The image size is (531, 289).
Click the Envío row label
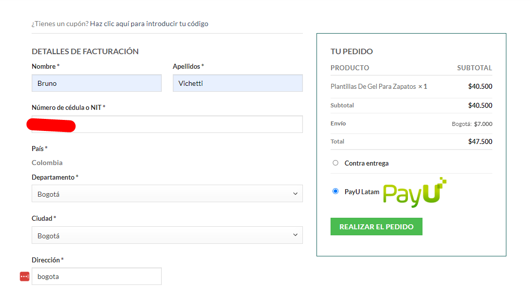point(338,123)
